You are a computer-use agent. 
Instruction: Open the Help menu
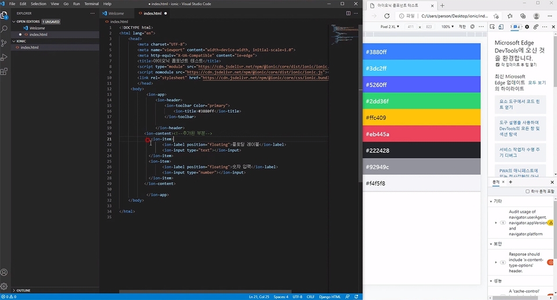tap(107, 4)
